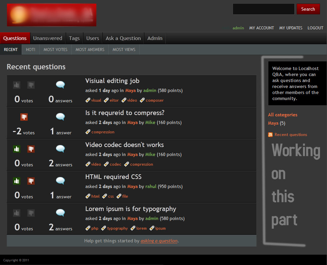The image size is (327, 265).
Task: Upvote the 'Video codec doesn't works' question
Action: (x=17, y=149)
